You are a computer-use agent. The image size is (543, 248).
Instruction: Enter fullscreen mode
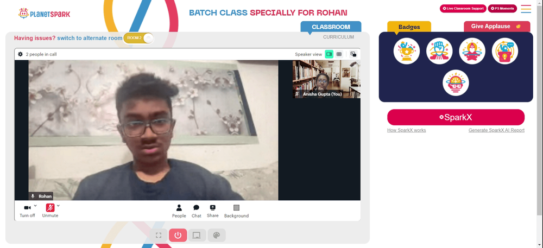click(159, 235)
